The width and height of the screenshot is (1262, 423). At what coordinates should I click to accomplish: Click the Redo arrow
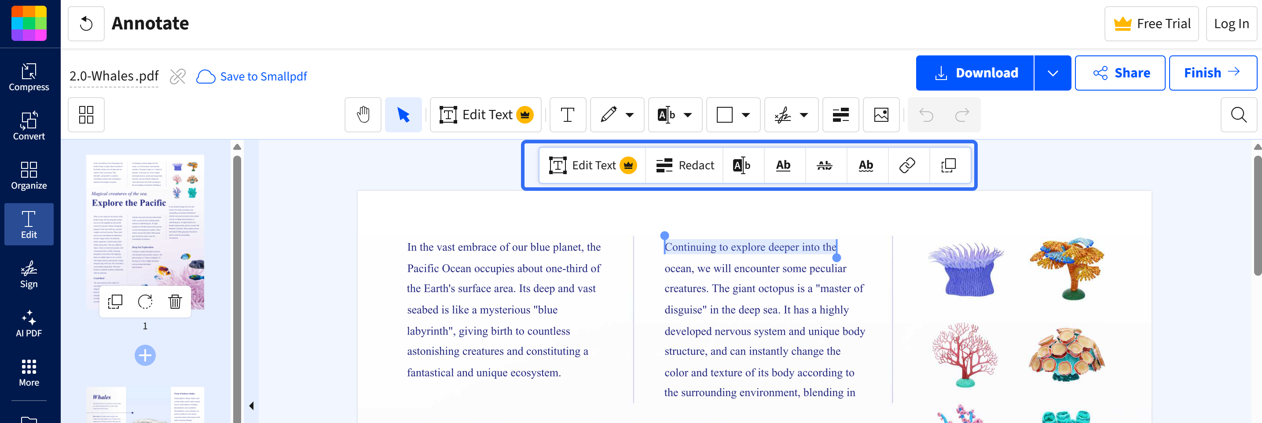click(962, 115)
